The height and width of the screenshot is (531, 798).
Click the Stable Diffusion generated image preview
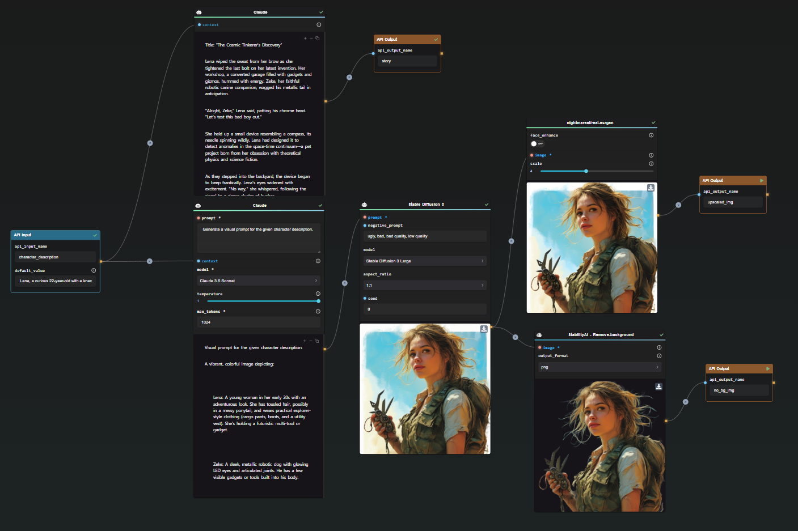[425, 389]
